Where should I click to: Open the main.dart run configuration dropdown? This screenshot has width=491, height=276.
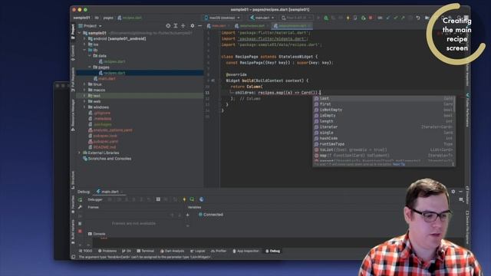point(262,18)
